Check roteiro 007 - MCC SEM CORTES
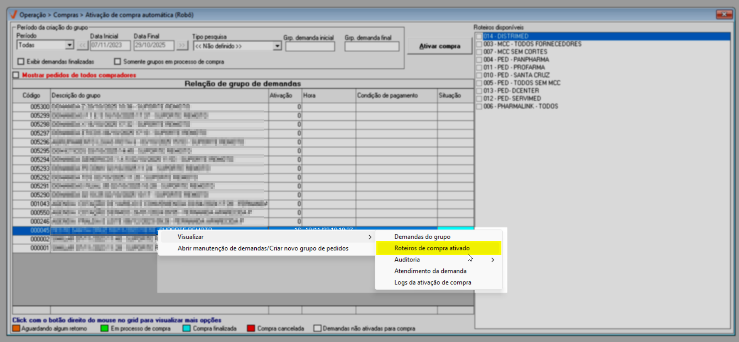This screenshot has height=342, width=739. (x=479, y=52)
